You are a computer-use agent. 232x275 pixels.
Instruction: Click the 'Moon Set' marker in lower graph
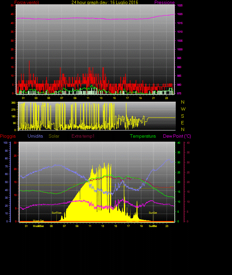point(38,221)
